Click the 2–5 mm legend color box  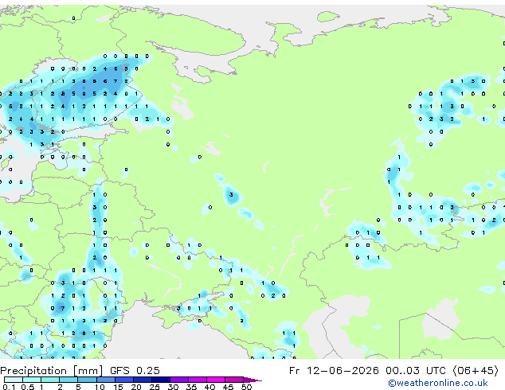tap(69, 380)
